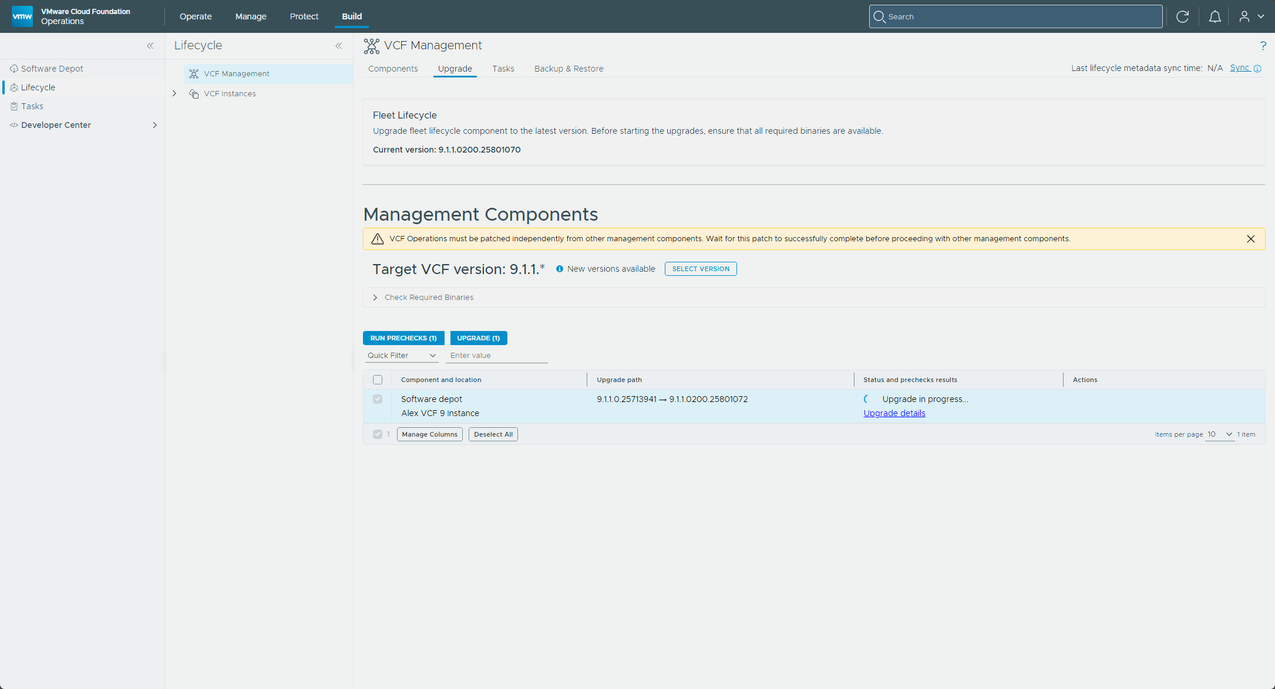Click the help question mark icon
Viewport: 1275px width, 689px height.
pyautogui.click(x=1263, y=46)
